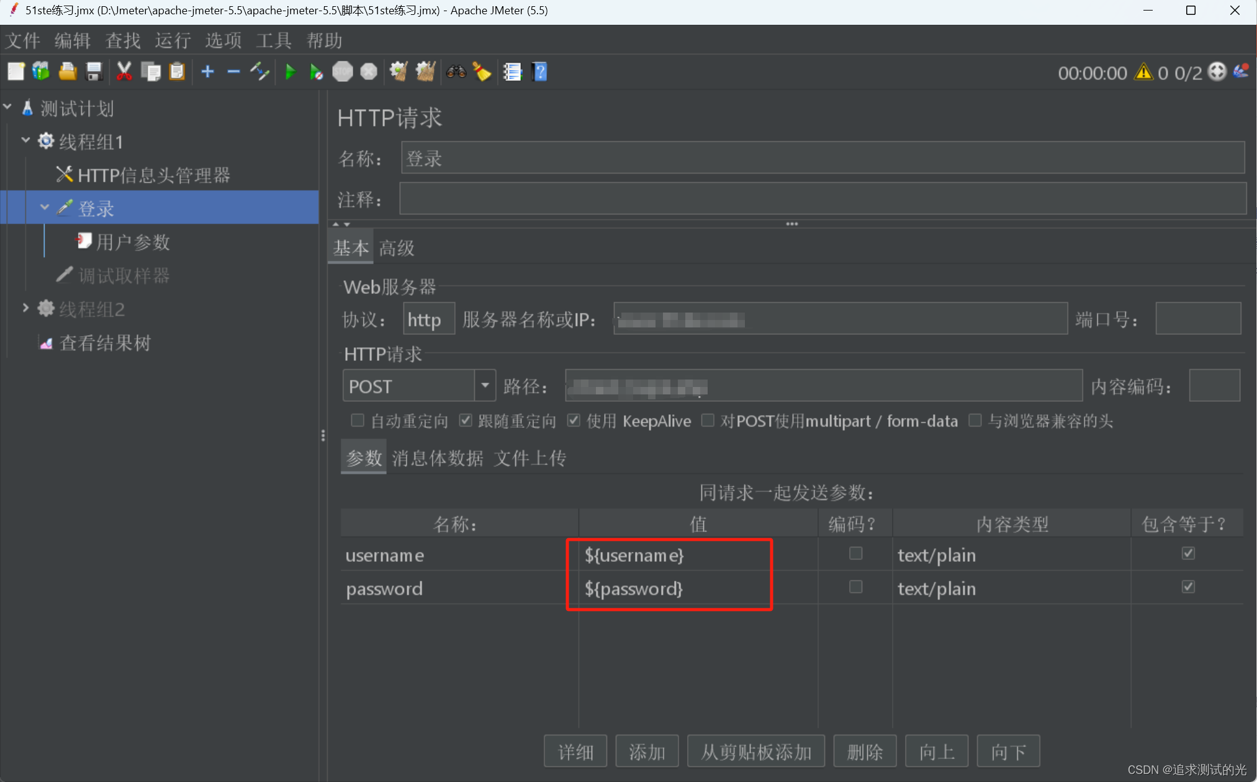Open the 文件 menu
The image size is (1257, 782).
23,41
